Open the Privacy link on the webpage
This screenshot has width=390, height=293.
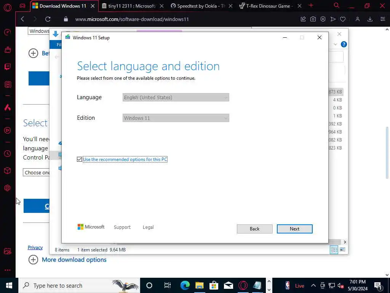(35, 247)
